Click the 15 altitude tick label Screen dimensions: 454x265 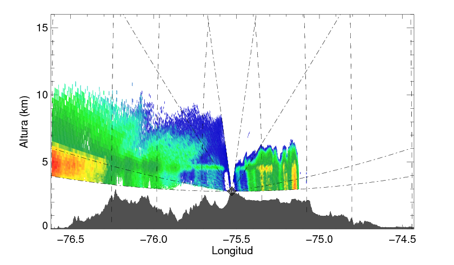(x=42, y=28)
